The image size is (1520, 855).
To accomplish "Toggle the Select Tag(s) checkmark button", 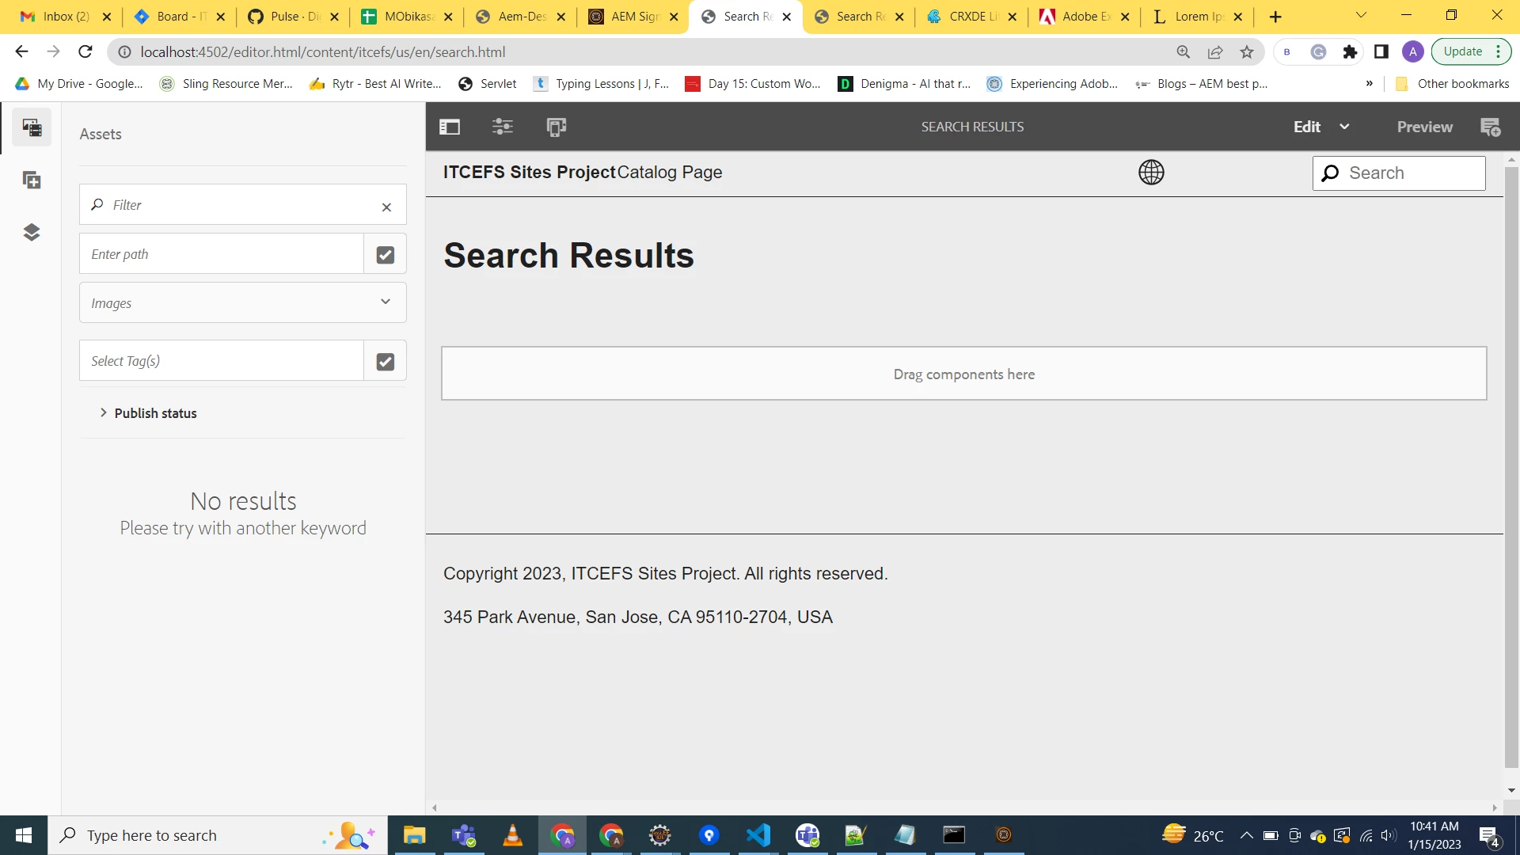I will point(386,361).
